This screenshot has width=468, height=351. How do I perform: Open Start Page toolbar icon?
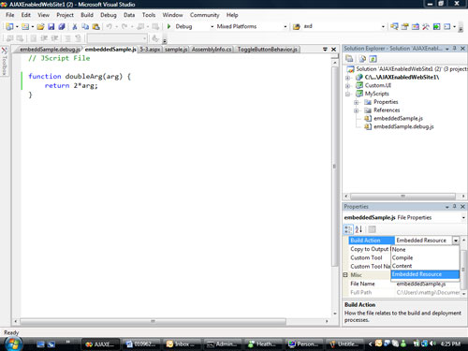pyautogui.click(x=436, y=26)
